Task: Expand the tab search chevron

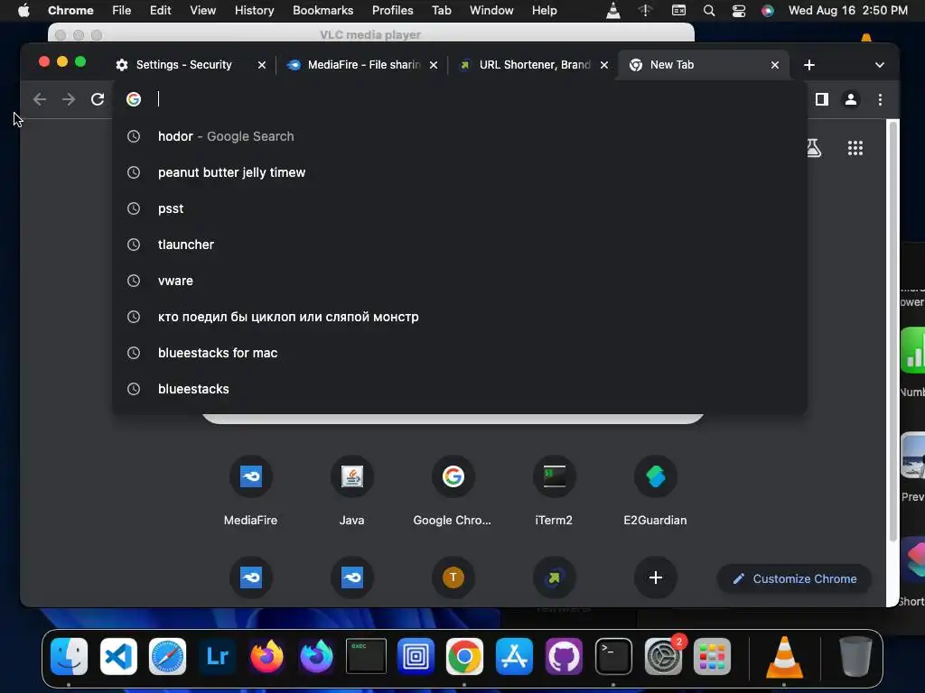Action: (880, 65)
